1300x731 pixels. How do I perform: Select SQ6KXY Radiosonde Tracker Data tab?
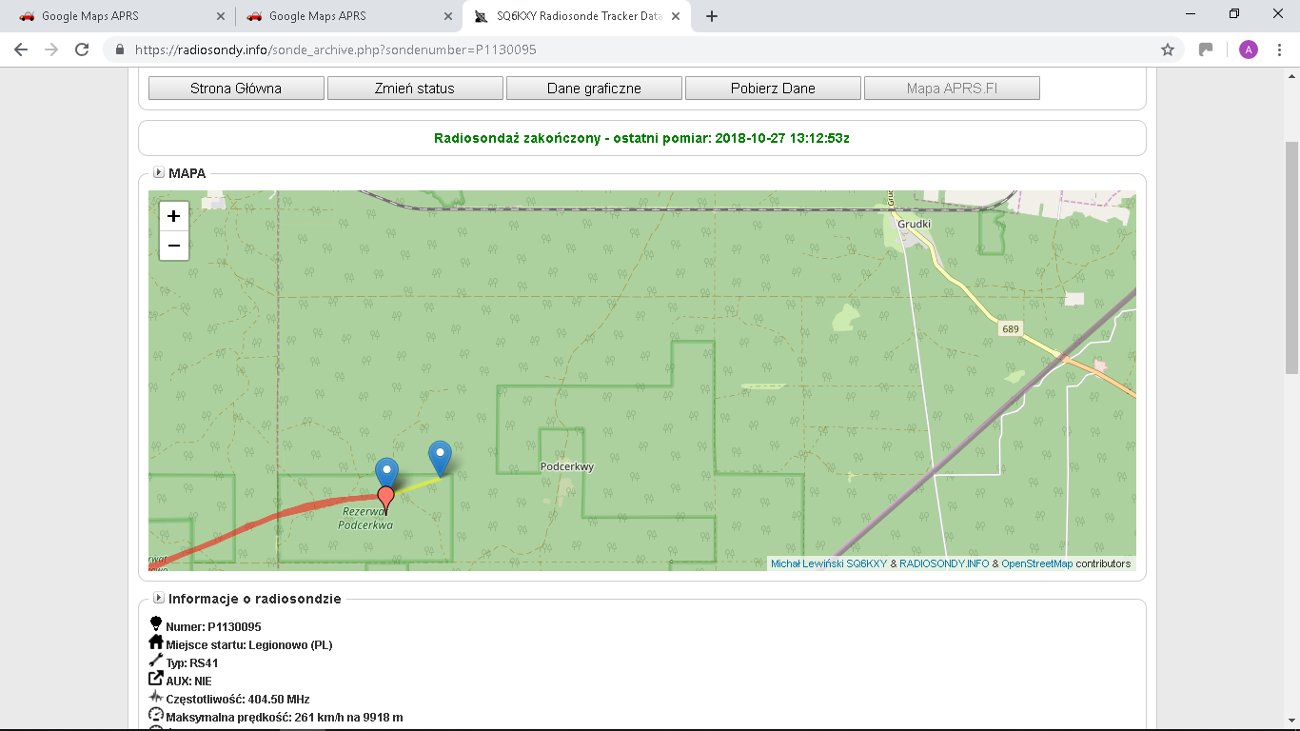[579, 16]
